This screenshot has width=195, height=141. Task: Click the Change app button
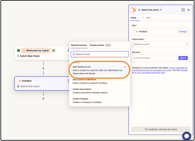(182, 32)
